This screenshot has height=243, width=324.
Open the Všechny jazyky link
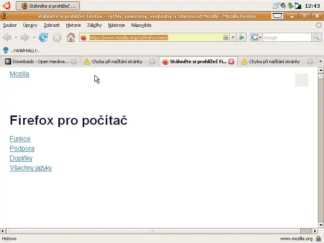pos(31,168)
